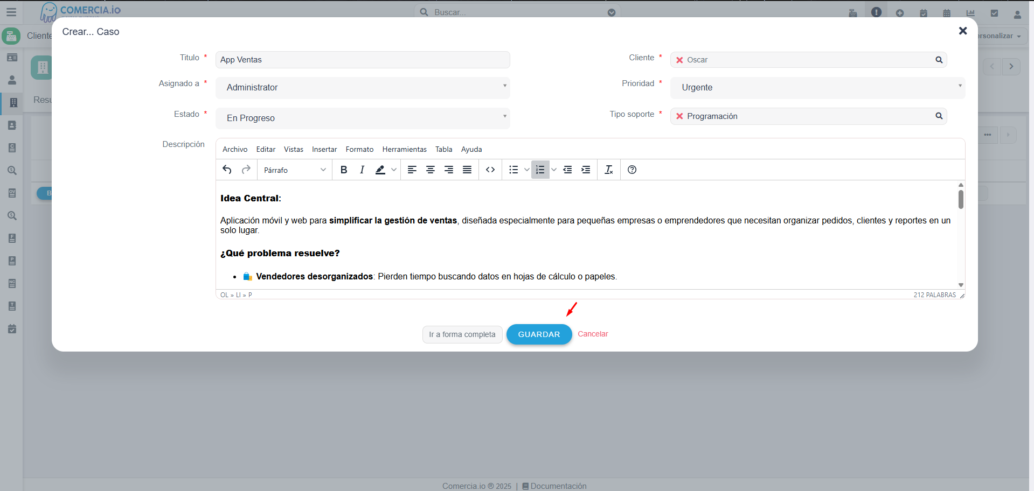Viewport: 1034px width, 491px height.
Task: Open highlight color picker arrow
Action: pos(394,170)
